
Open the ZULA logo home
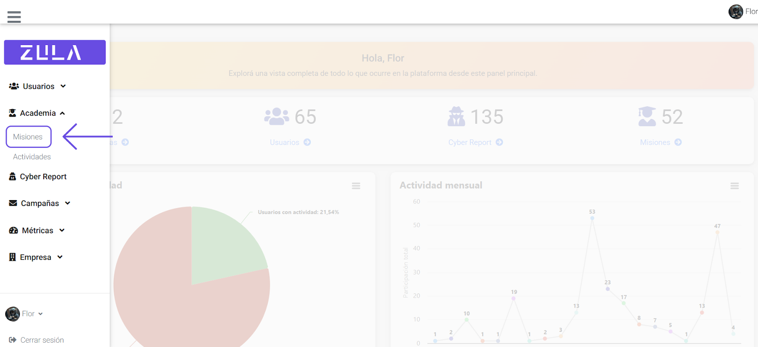54,52
